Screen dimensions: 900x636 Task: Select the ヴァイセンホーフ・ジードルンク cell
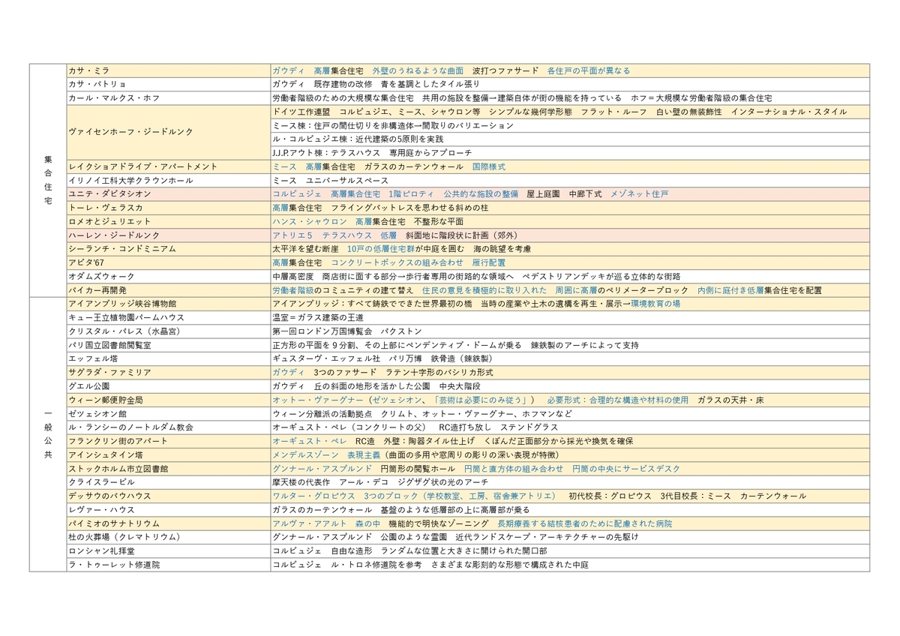tap(168, 132)
